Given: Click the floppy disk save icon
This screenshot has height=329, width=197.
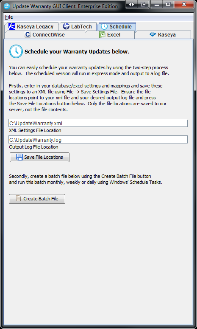Looking at the screenshot, I should point(19,157).
